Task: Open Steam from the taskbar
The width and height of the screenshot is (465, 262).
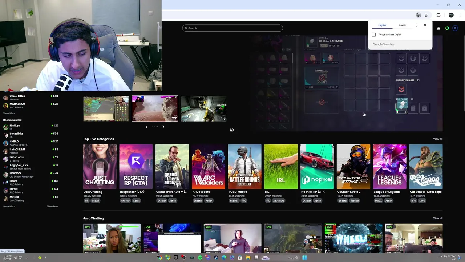Action: (x=216, y=258)
